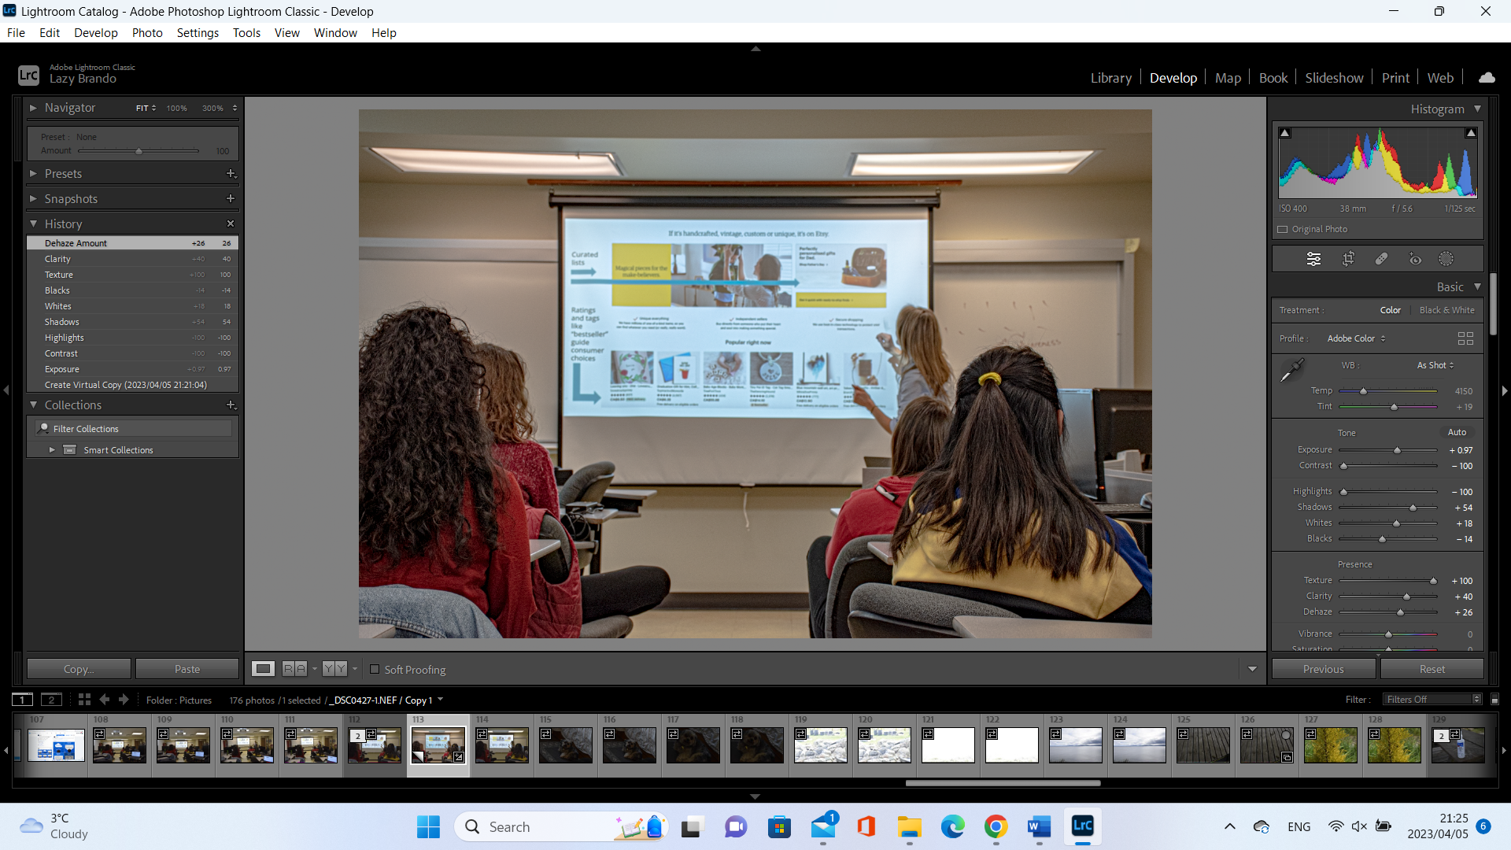The image size is (1511, 850).
Task: Select the Clarity step in History
Action: 57,259
